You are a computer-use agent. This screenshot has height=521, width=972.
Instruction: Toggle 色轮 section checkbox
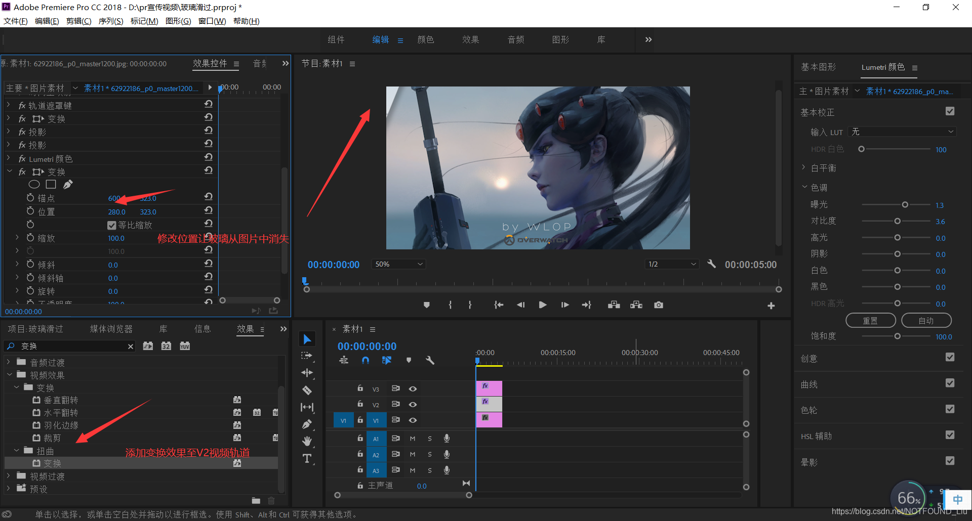pos(950,409)
